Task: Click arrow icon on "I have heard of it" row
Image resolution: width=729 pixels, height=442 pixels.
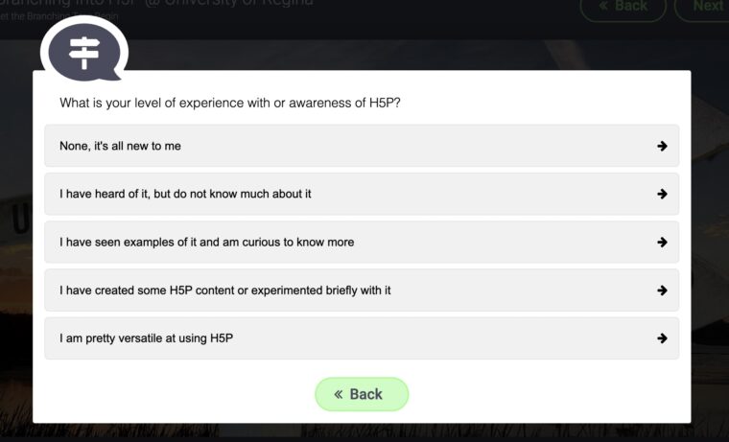Action: coord(662,194)
